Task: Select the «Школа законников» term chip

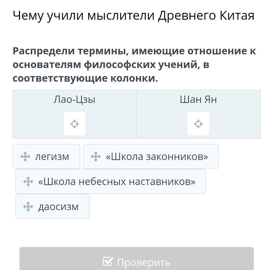Action: coord(151,156)
